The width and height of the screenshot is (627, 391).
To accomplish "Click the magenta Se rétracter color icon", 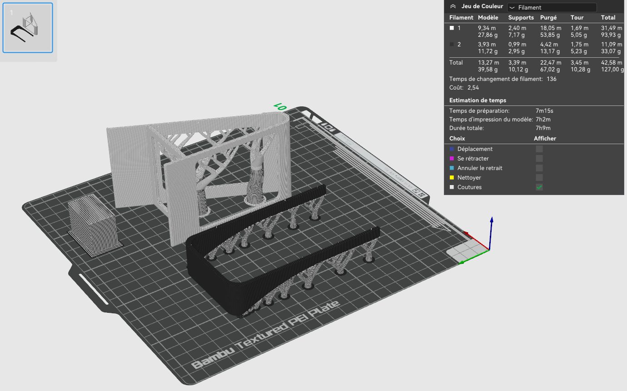I will [x=452, y=159].
